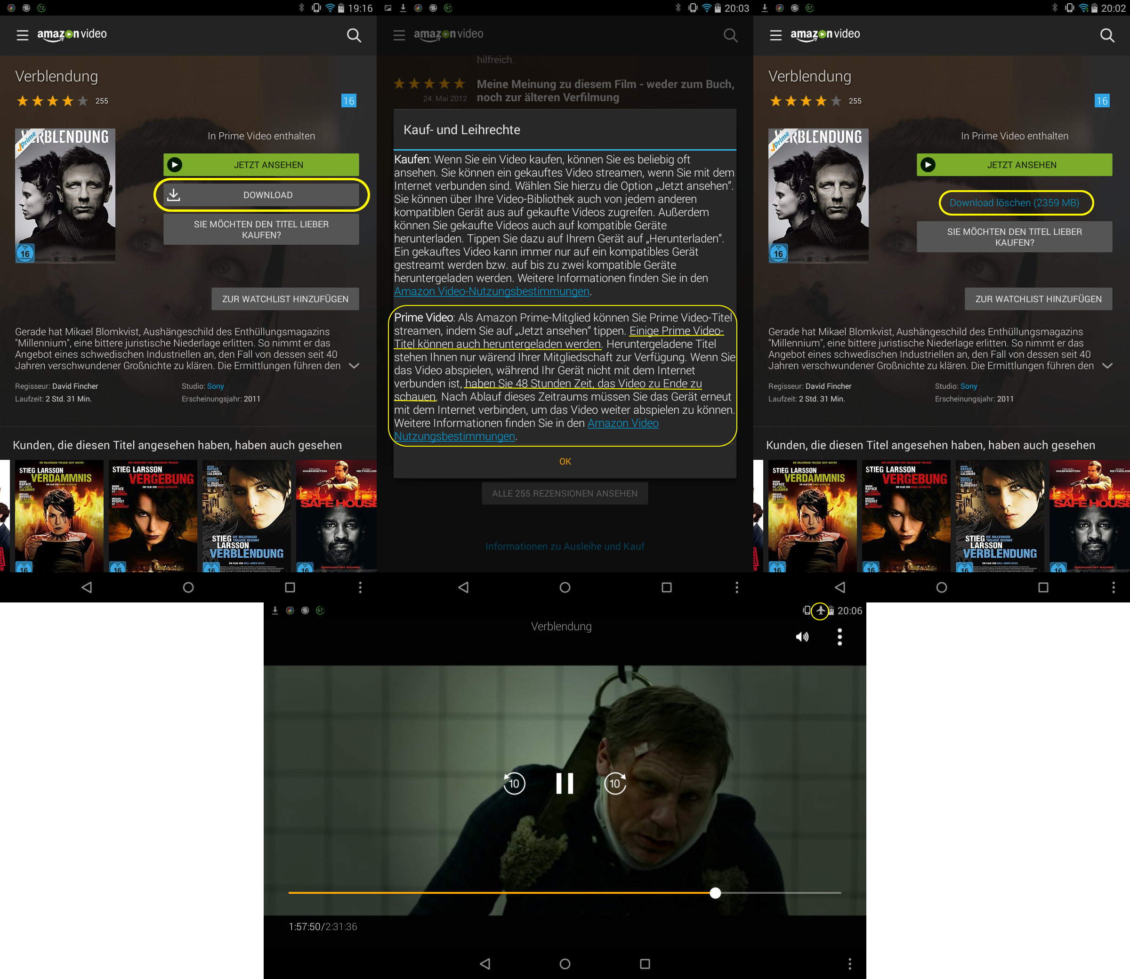Screen dimensions: 1130x979
Task: Open search in left screenshot
Action: [x=354, y=35]
